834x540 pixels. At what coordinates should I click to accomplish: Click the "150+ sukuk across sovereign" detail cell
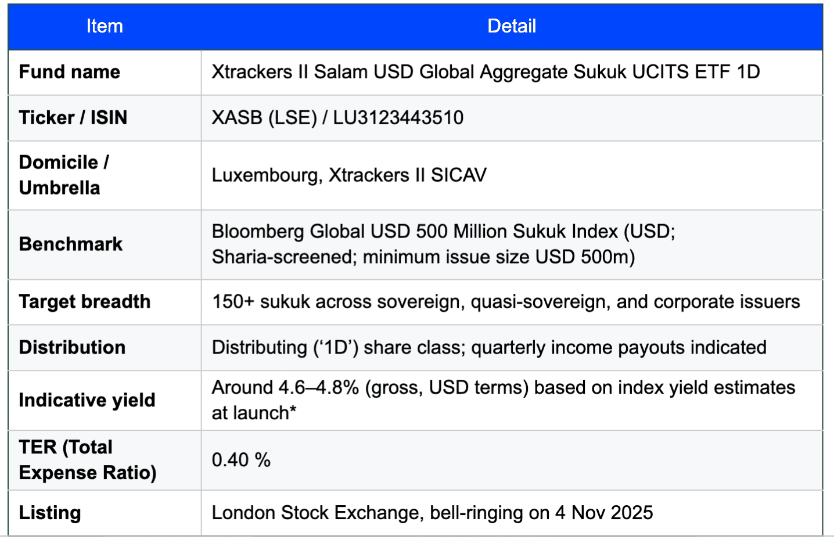[x=505, y=301]
